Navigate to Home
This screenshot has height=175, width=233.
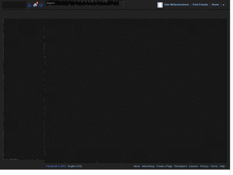[215, 5]
